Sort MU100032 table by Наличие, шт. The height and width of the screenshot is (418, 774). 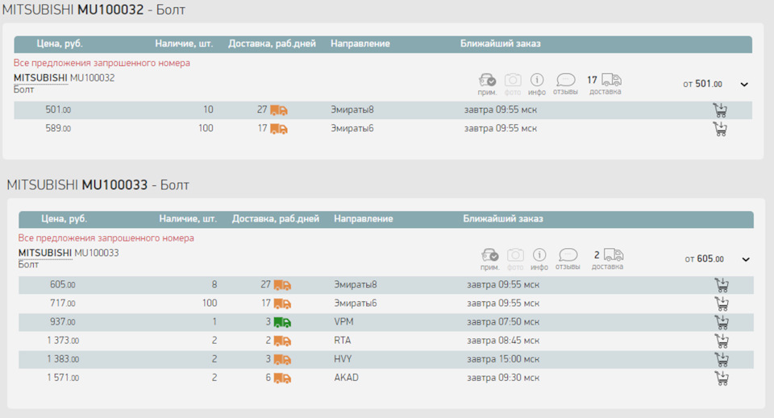[184, 43]
